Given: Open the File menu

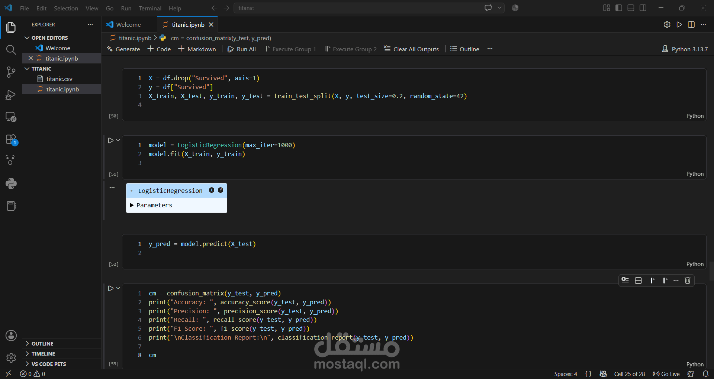Looking at the screenshot, I should pos(25,8).
